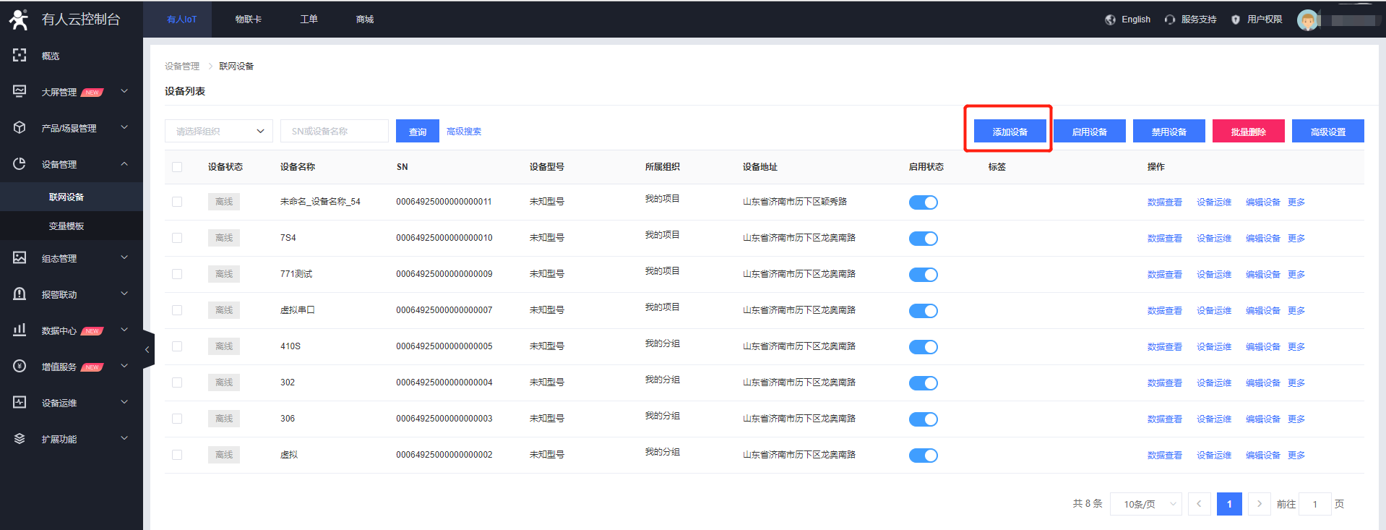The image size is (1386, 530).
Task: Click the user avatar in top bar
Action: 1307,20
